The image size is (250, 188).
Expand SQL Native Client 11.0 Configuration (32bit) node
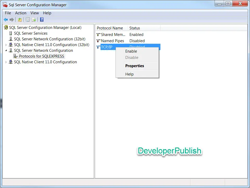pyautogui.click(x=6, y=45)
